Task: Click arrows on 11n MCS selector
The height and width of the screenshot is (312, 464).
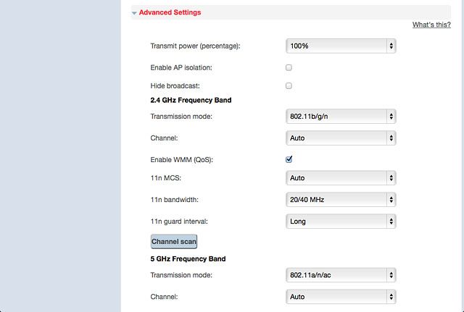Action: pos(391,178)
